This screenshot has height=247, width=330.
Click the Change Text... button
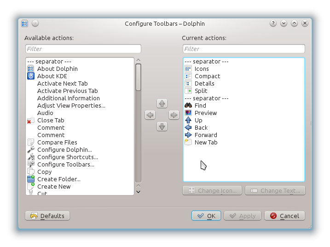tap(275, 190)
